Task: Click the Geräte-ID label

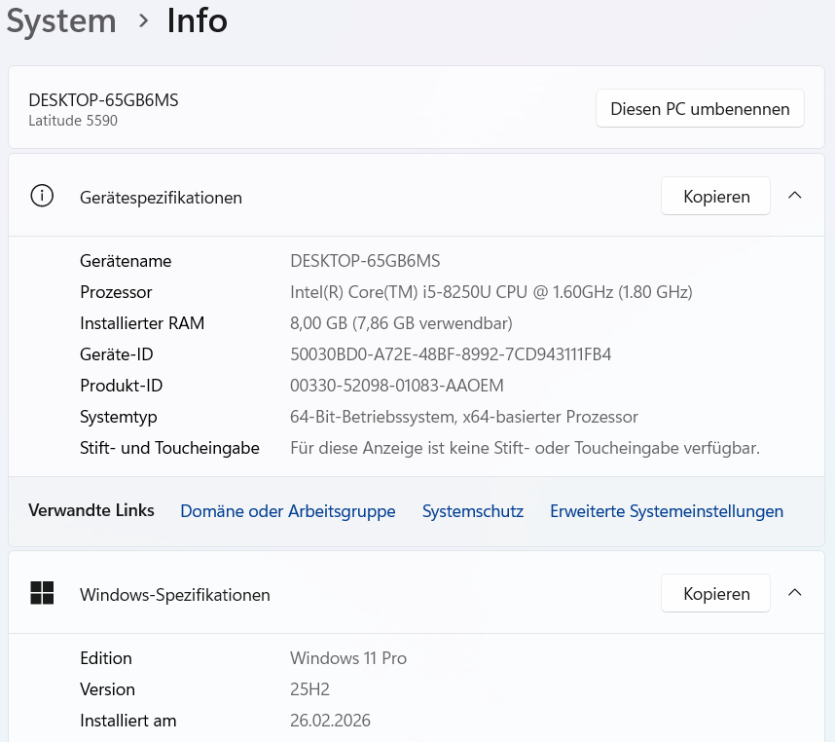Action: (117, 354)
